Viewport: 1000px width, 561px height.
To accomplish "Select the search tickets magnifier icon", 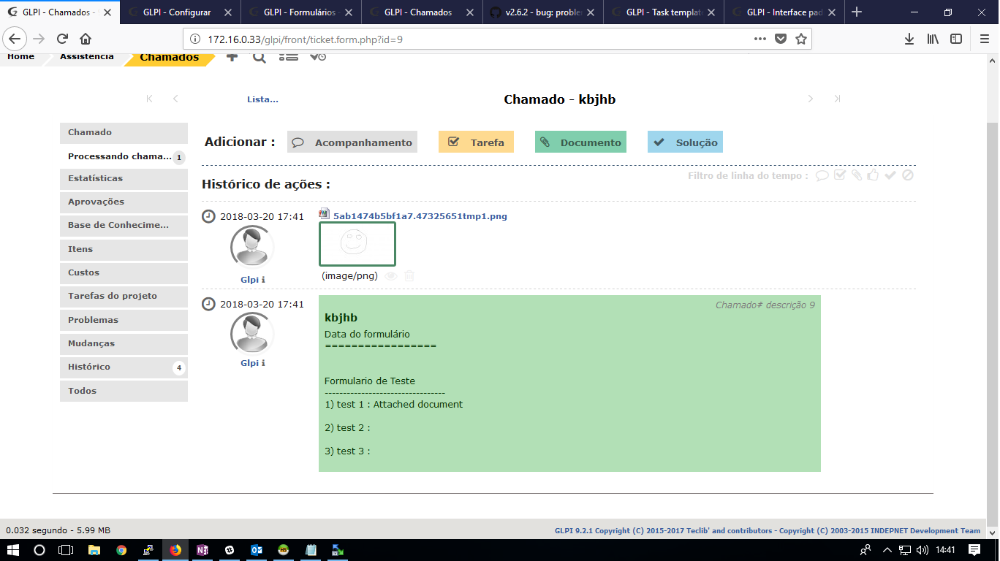I will pos(260,56).
